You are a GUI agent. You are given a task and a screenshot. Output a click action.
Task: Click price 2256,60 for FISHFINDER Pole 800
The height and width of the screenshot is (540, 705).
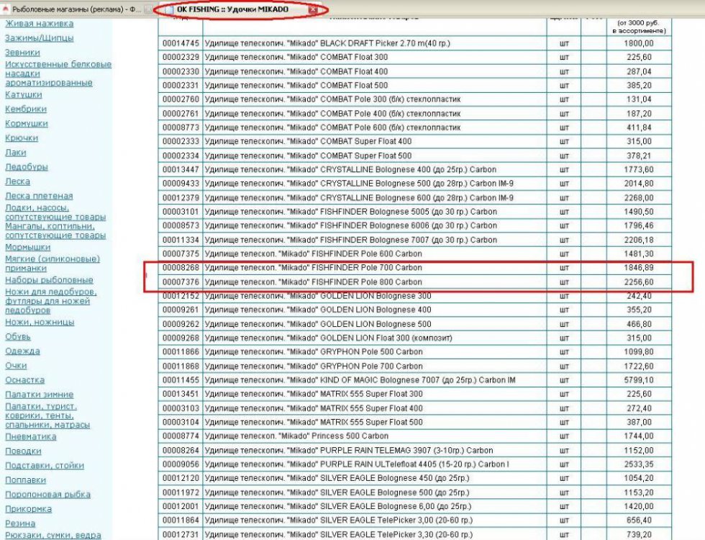tap(639, 282)
